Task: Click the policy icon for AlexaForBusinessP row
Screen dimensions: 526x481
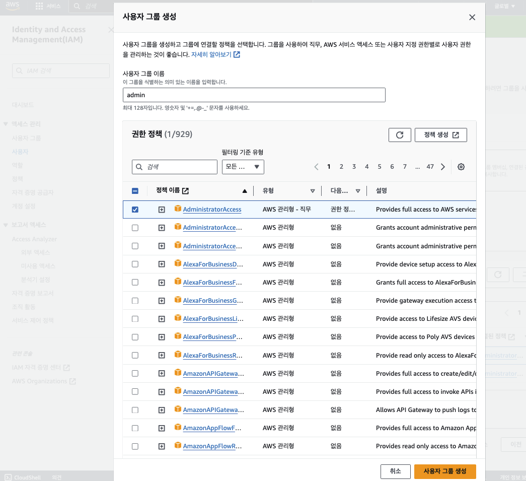Action: pos(178,336)
